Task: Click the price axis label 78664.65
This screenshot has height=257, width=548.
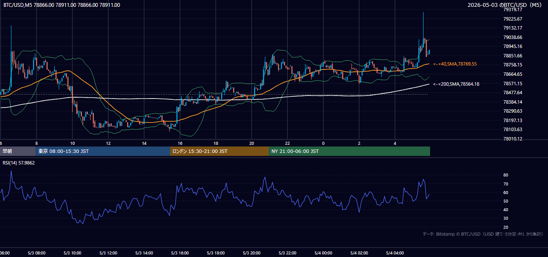Action: [x=512, y=74]
